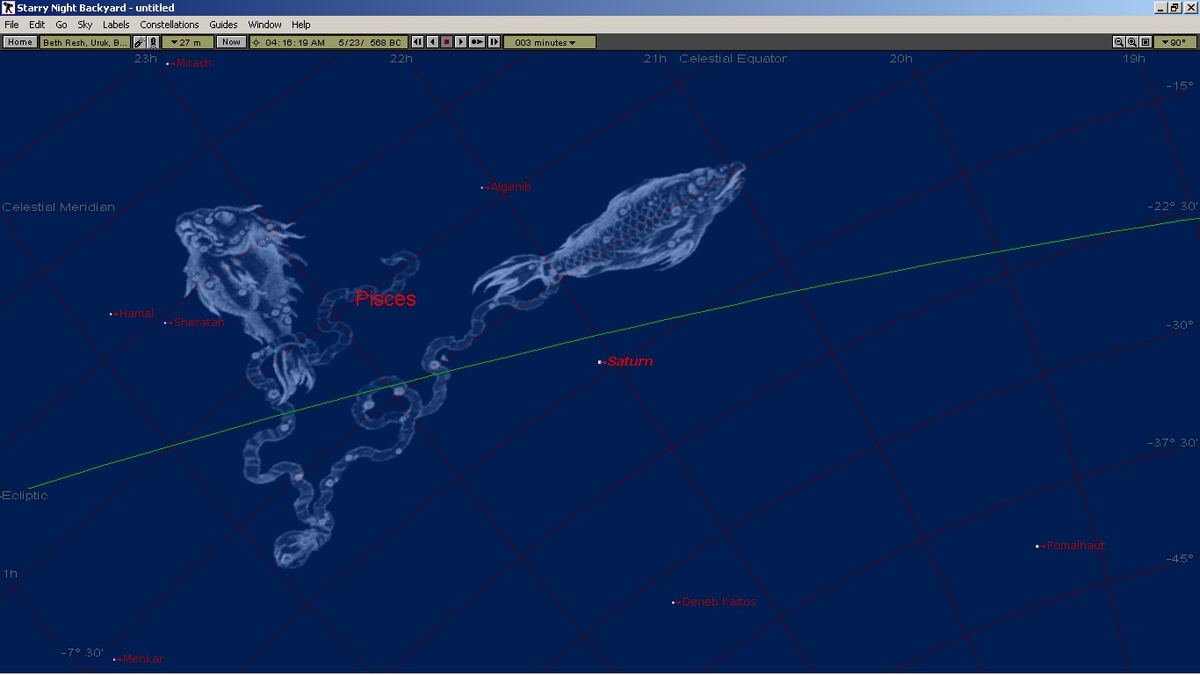Click the 20h right ascension label

(x=900, y=59)
